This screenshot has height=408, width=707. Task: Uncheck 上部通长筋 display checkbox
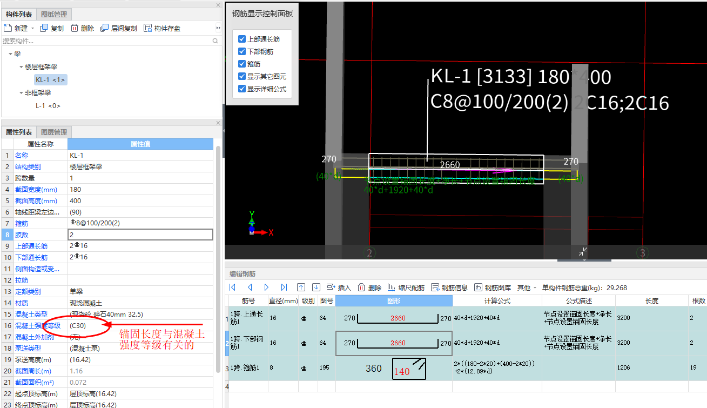(x=242, y=39)
